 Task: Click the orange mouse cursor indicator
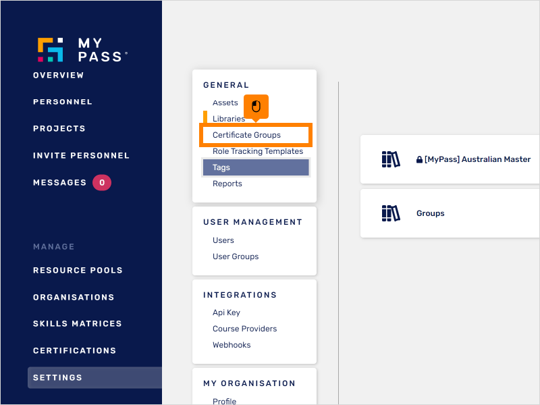click(254, 107)
